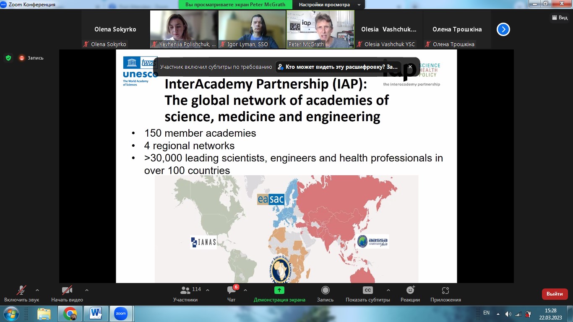
Task: Click Кто может видеть эту расшифровку link
Action: [x=338, y=67]
